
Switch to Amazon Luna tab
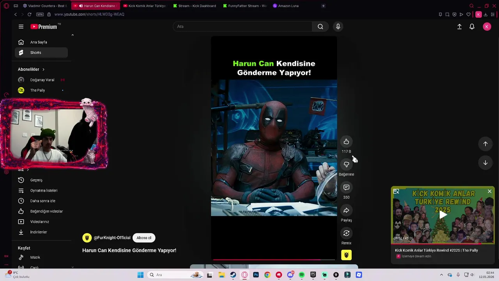pyautogui.click(x=295, y=6)
